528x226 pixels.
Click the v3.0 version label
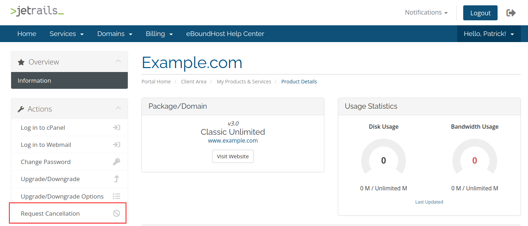click(233, 123)
